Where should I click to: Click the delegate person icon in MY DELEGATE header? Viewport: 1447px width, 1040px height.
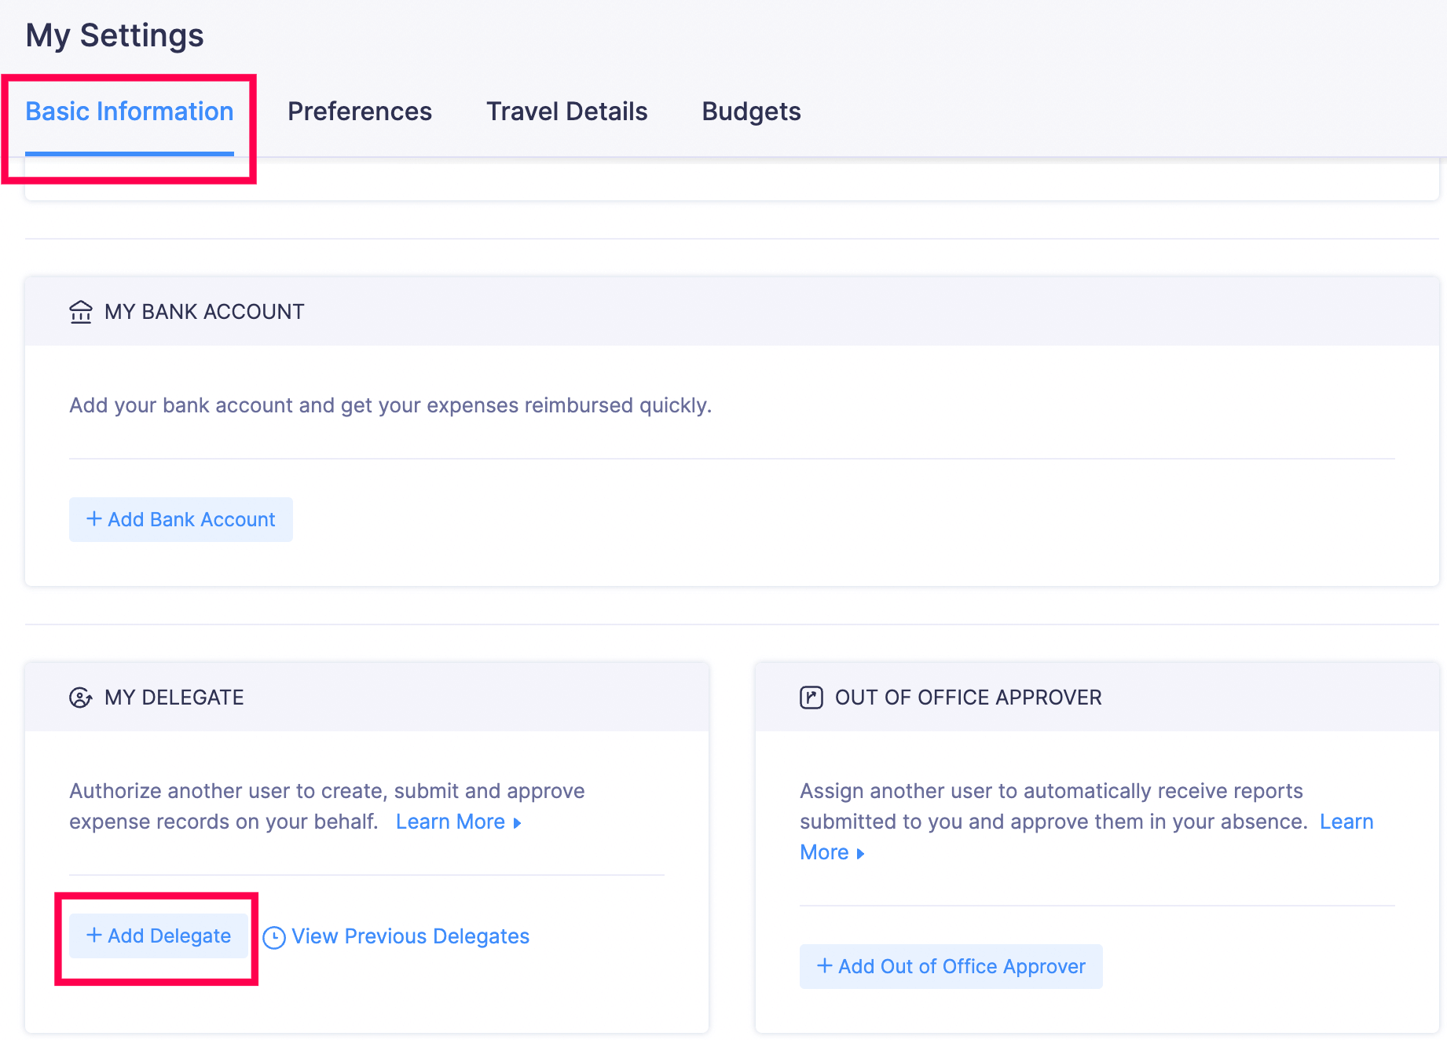[x=81, y=697]
